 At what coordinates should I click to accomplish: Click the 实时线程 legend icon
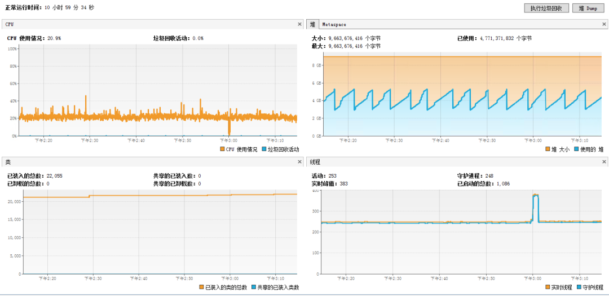click(x=548, y=287)
